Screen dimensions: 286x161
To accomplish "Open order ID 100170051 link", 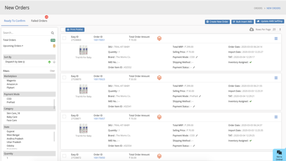I will (99, 40).
